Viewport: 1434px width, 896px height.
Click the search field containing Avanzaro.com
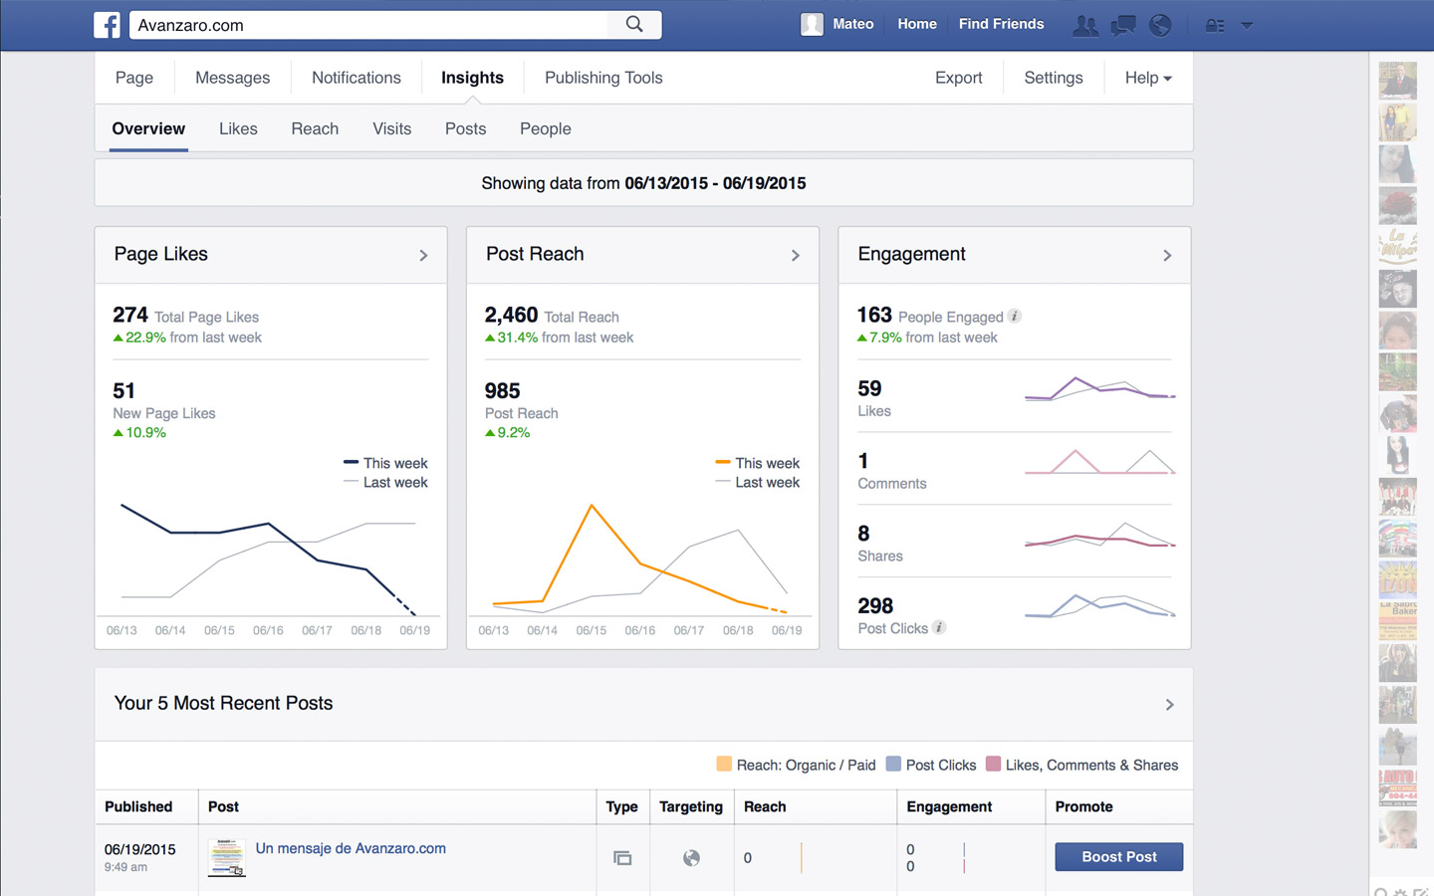(x=368, y=25)
